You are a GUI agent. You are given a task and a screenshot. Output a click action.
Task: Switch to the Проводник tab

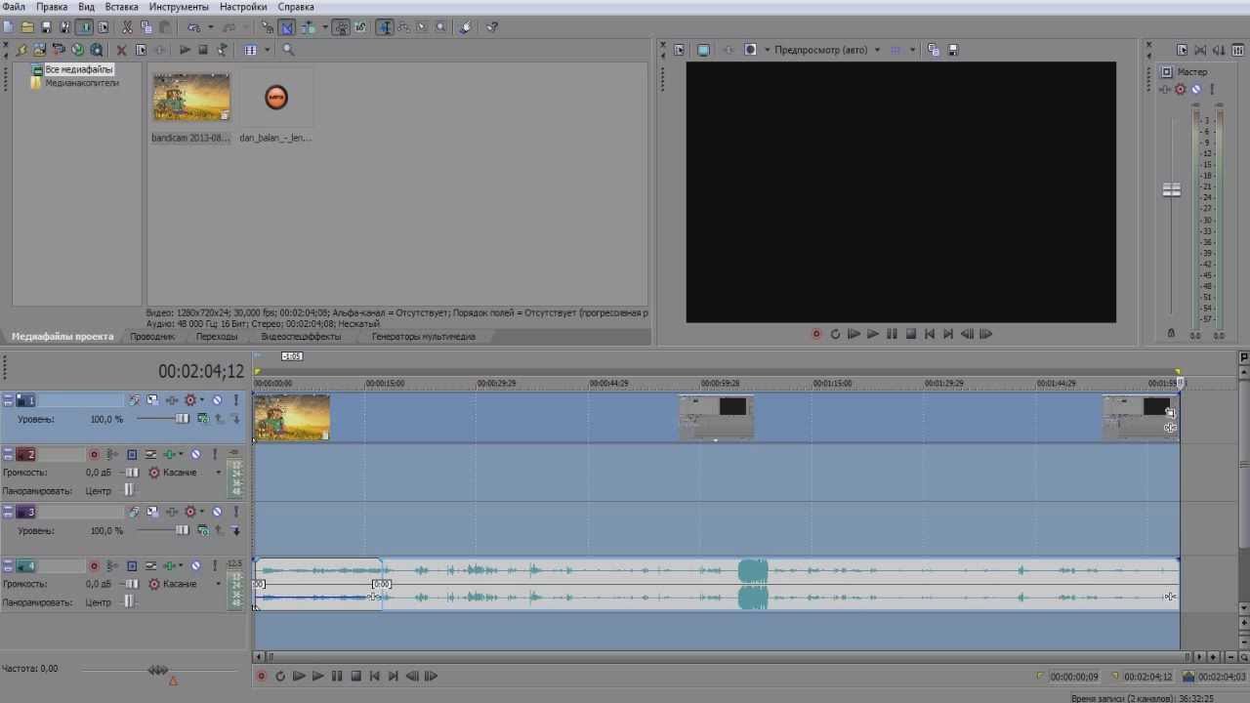pos(153,337)
